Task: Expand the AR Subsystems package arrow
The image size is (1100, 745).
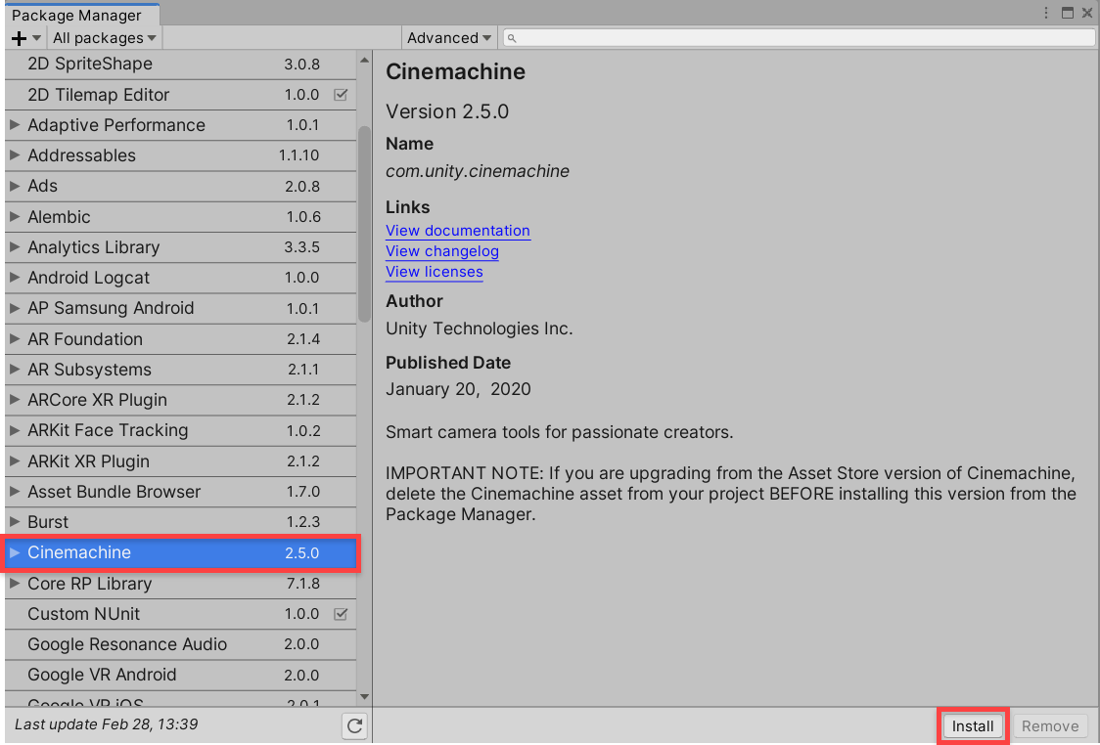Action: pyautogui.click(x=15, y=370)
